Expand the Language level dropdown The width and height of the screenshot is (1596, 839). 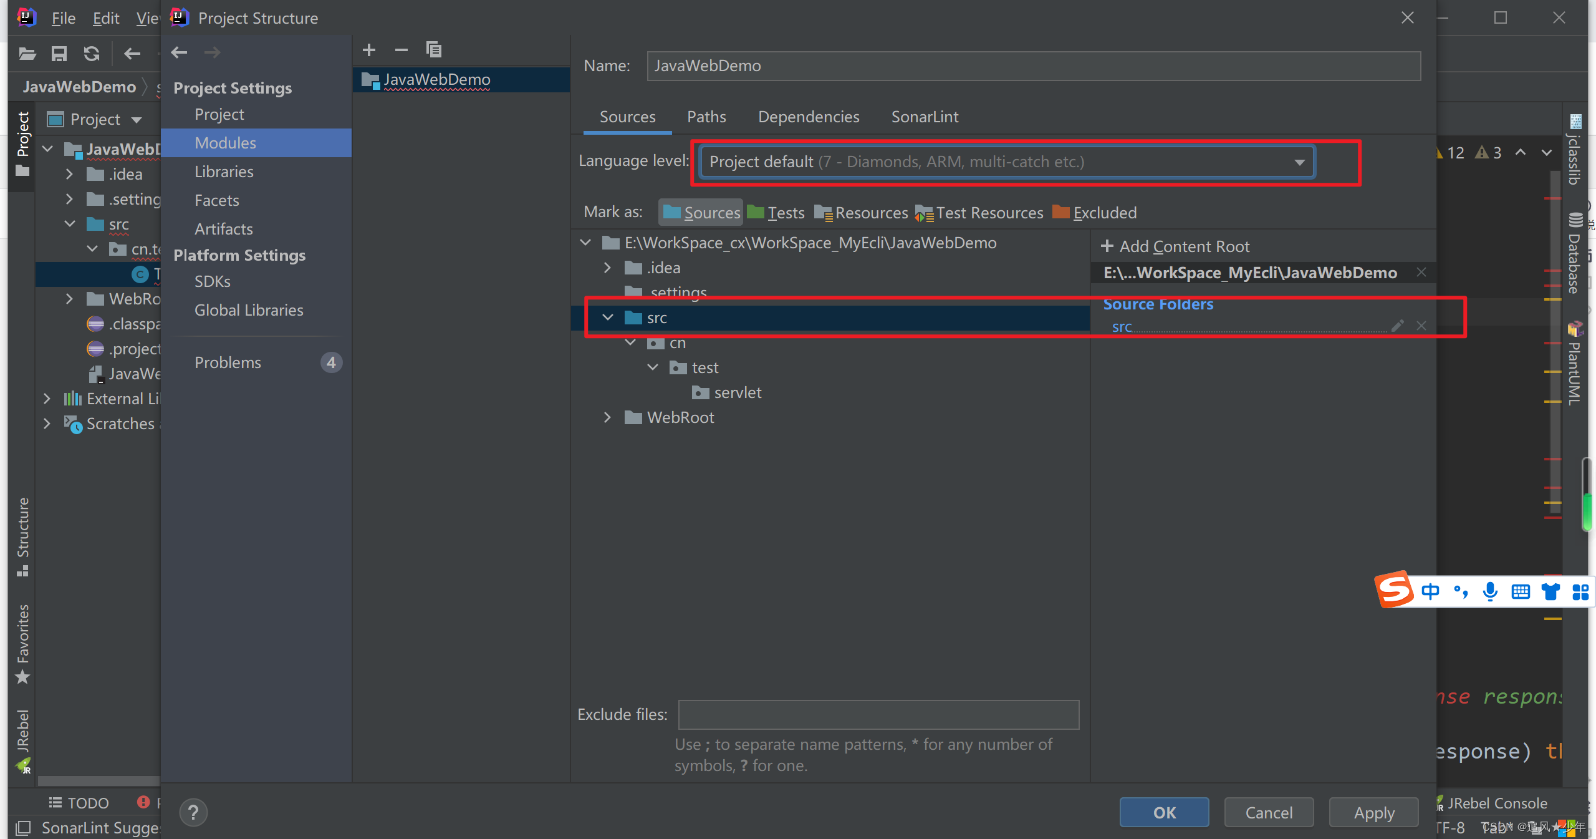pos(1300,160)
